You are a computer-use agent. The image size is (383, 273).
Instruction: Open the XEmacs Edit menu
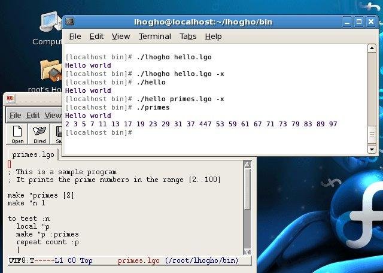coord(33,116)
